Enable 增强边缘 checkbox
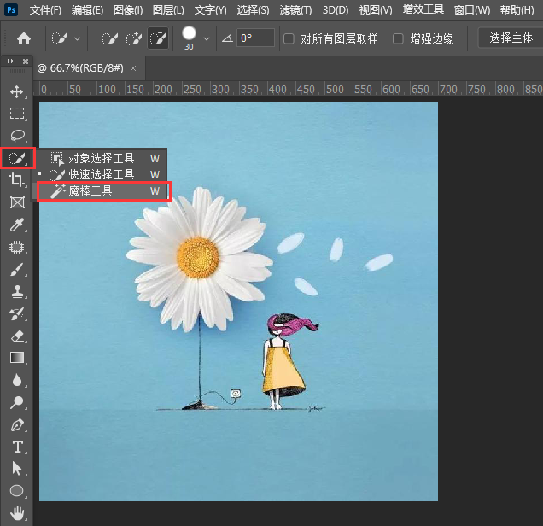The image size is (543, 526). click(x=398, y=38)
